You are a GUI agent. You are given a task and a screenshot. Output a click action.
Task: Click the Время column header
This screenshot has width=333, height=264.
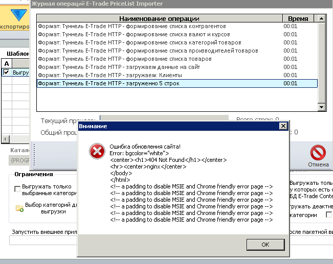coord(298,18)
